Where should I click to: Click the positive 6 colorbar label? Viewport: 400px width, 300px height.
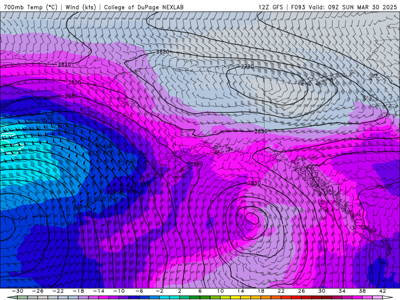(x=200, y=291)
